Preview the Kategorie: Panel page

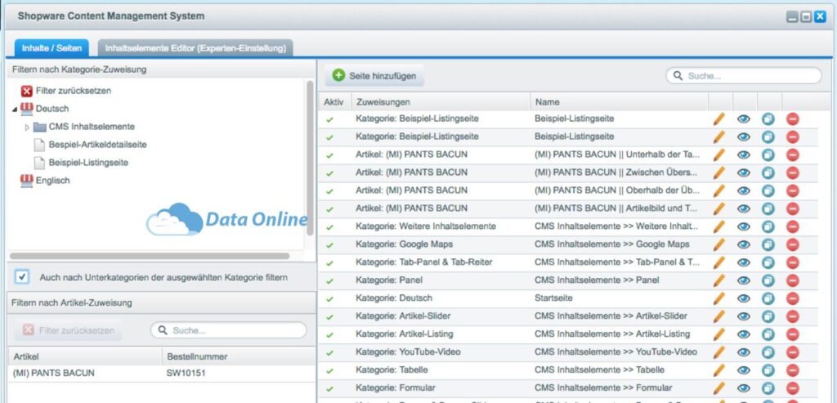744,280
